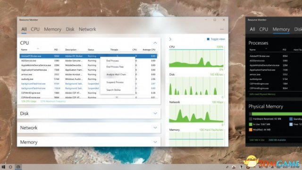Choose Search Online in context menu

pyautogui.click(x=113, y=90)
